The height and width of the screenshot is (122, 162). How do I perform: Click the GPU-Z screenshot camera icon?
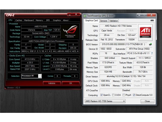pyautogui.click(x=152, y=20)
